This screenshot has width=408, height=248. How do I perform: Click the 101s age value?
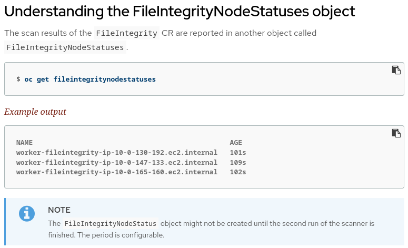click(238, 153)
